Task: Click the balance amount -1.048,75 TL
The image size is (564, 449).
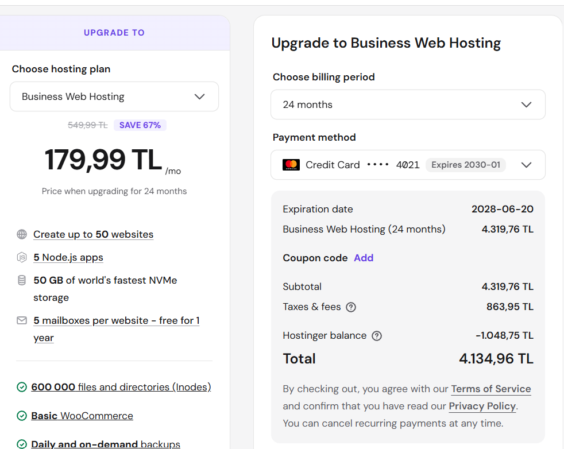Action: coord(505,336)
